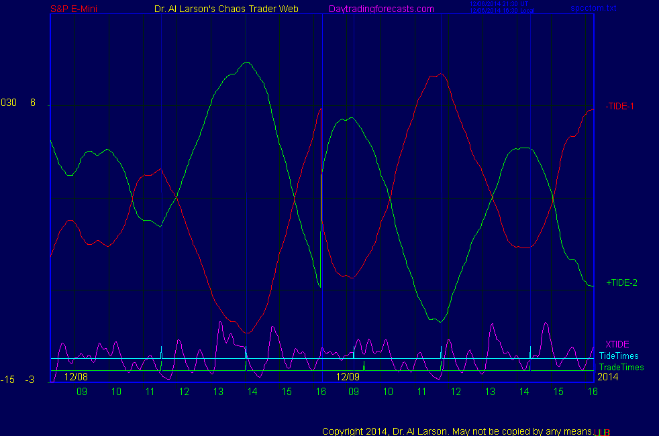Click the 12/08 date label
Screen dimensions: 659x436
pos(76,377)
